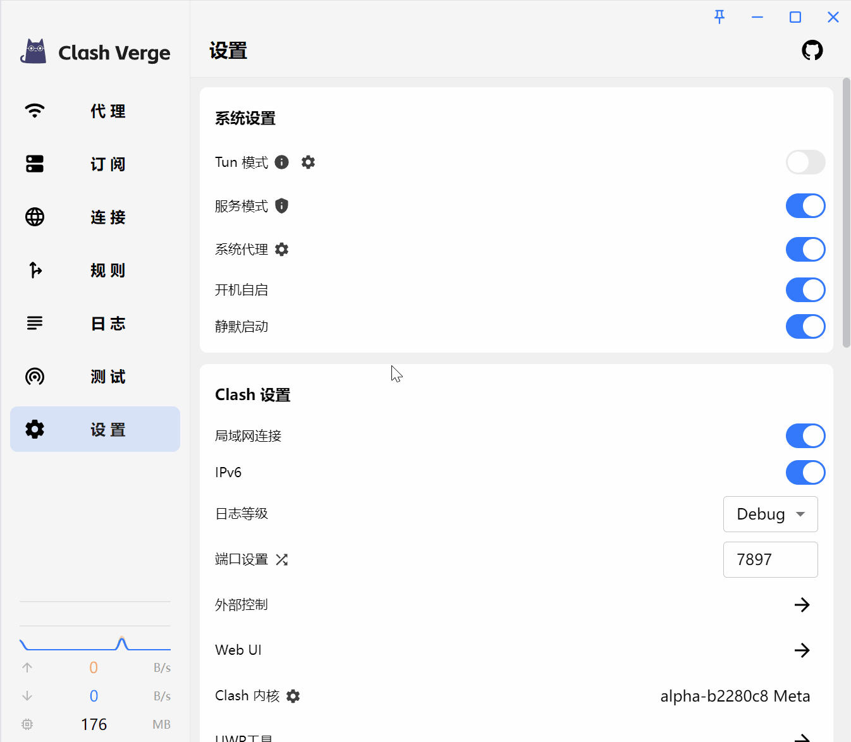Click the Clash 内核 label
Screen dimensions: 851x742
coord(247,696)
